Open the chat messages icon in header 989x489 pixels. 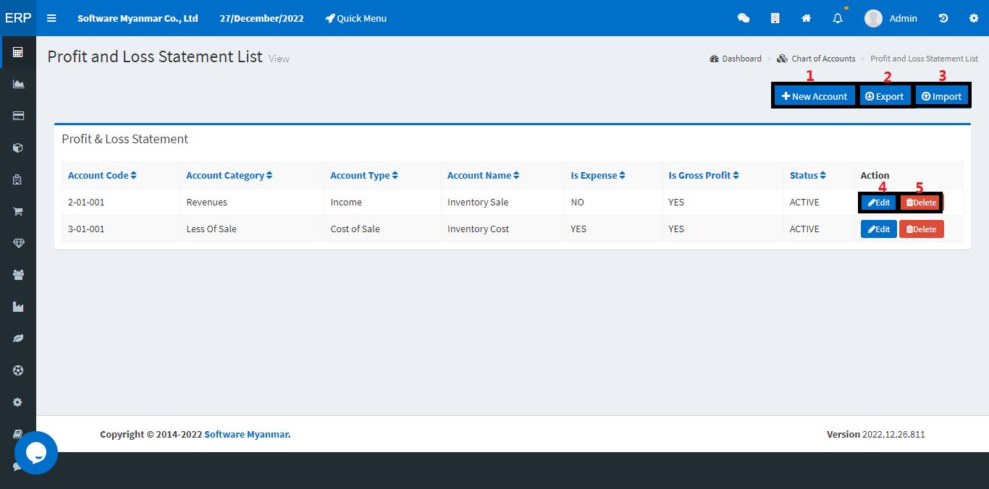click(744, 18)
